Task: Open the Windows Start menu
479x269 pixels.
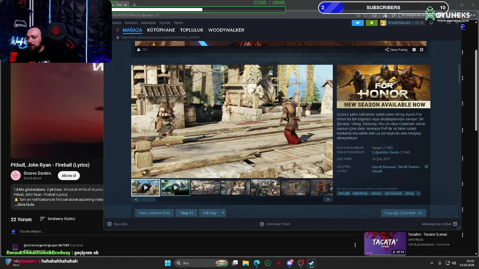Action: pos(168,263)
